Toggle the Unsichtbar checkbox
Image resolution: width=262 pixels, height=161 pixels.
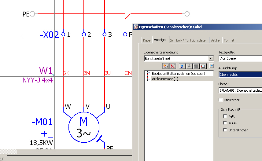coord(220,100)
